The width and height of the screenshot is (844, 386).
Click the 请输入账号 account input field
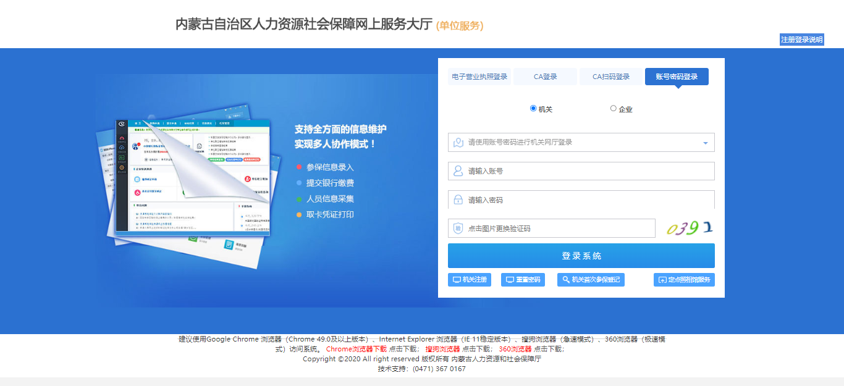[581, 171]
